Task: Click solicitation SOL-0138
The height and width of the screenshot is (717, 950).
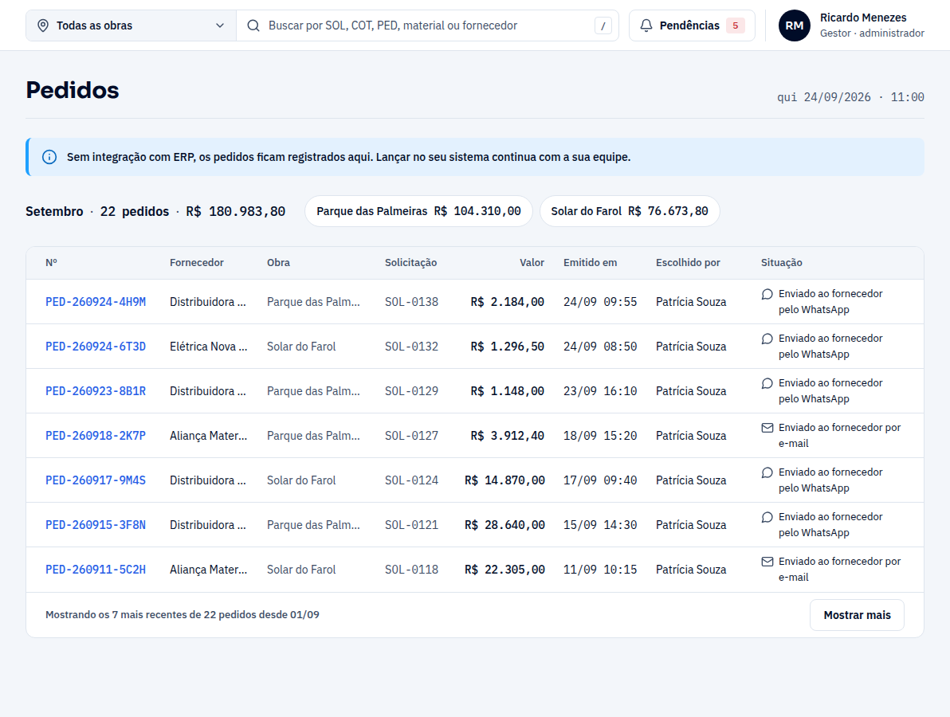Action: (411, 302)
